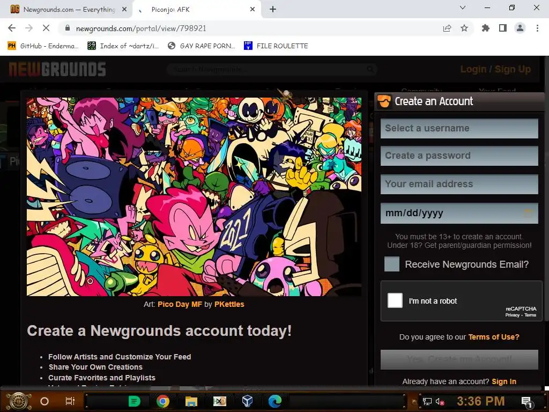This screenshot has width=549, height=412.
Task: Click the Yes, Create my Account button
Action: coord(459,359)
